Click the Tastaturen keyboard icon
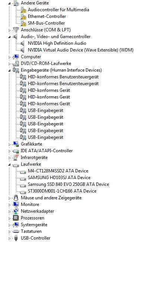151x281 pixels. [x=16, y=231]
